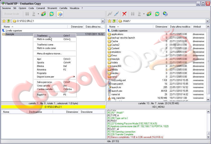Open the Opzioni menu
Image resolution: width=211 pixels, height=144 pixels.
point(22,8)
